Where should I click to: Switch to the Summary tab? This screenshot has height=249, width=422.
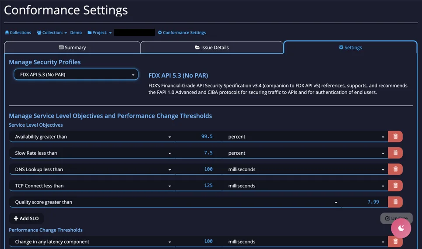(x=72, y=48)
